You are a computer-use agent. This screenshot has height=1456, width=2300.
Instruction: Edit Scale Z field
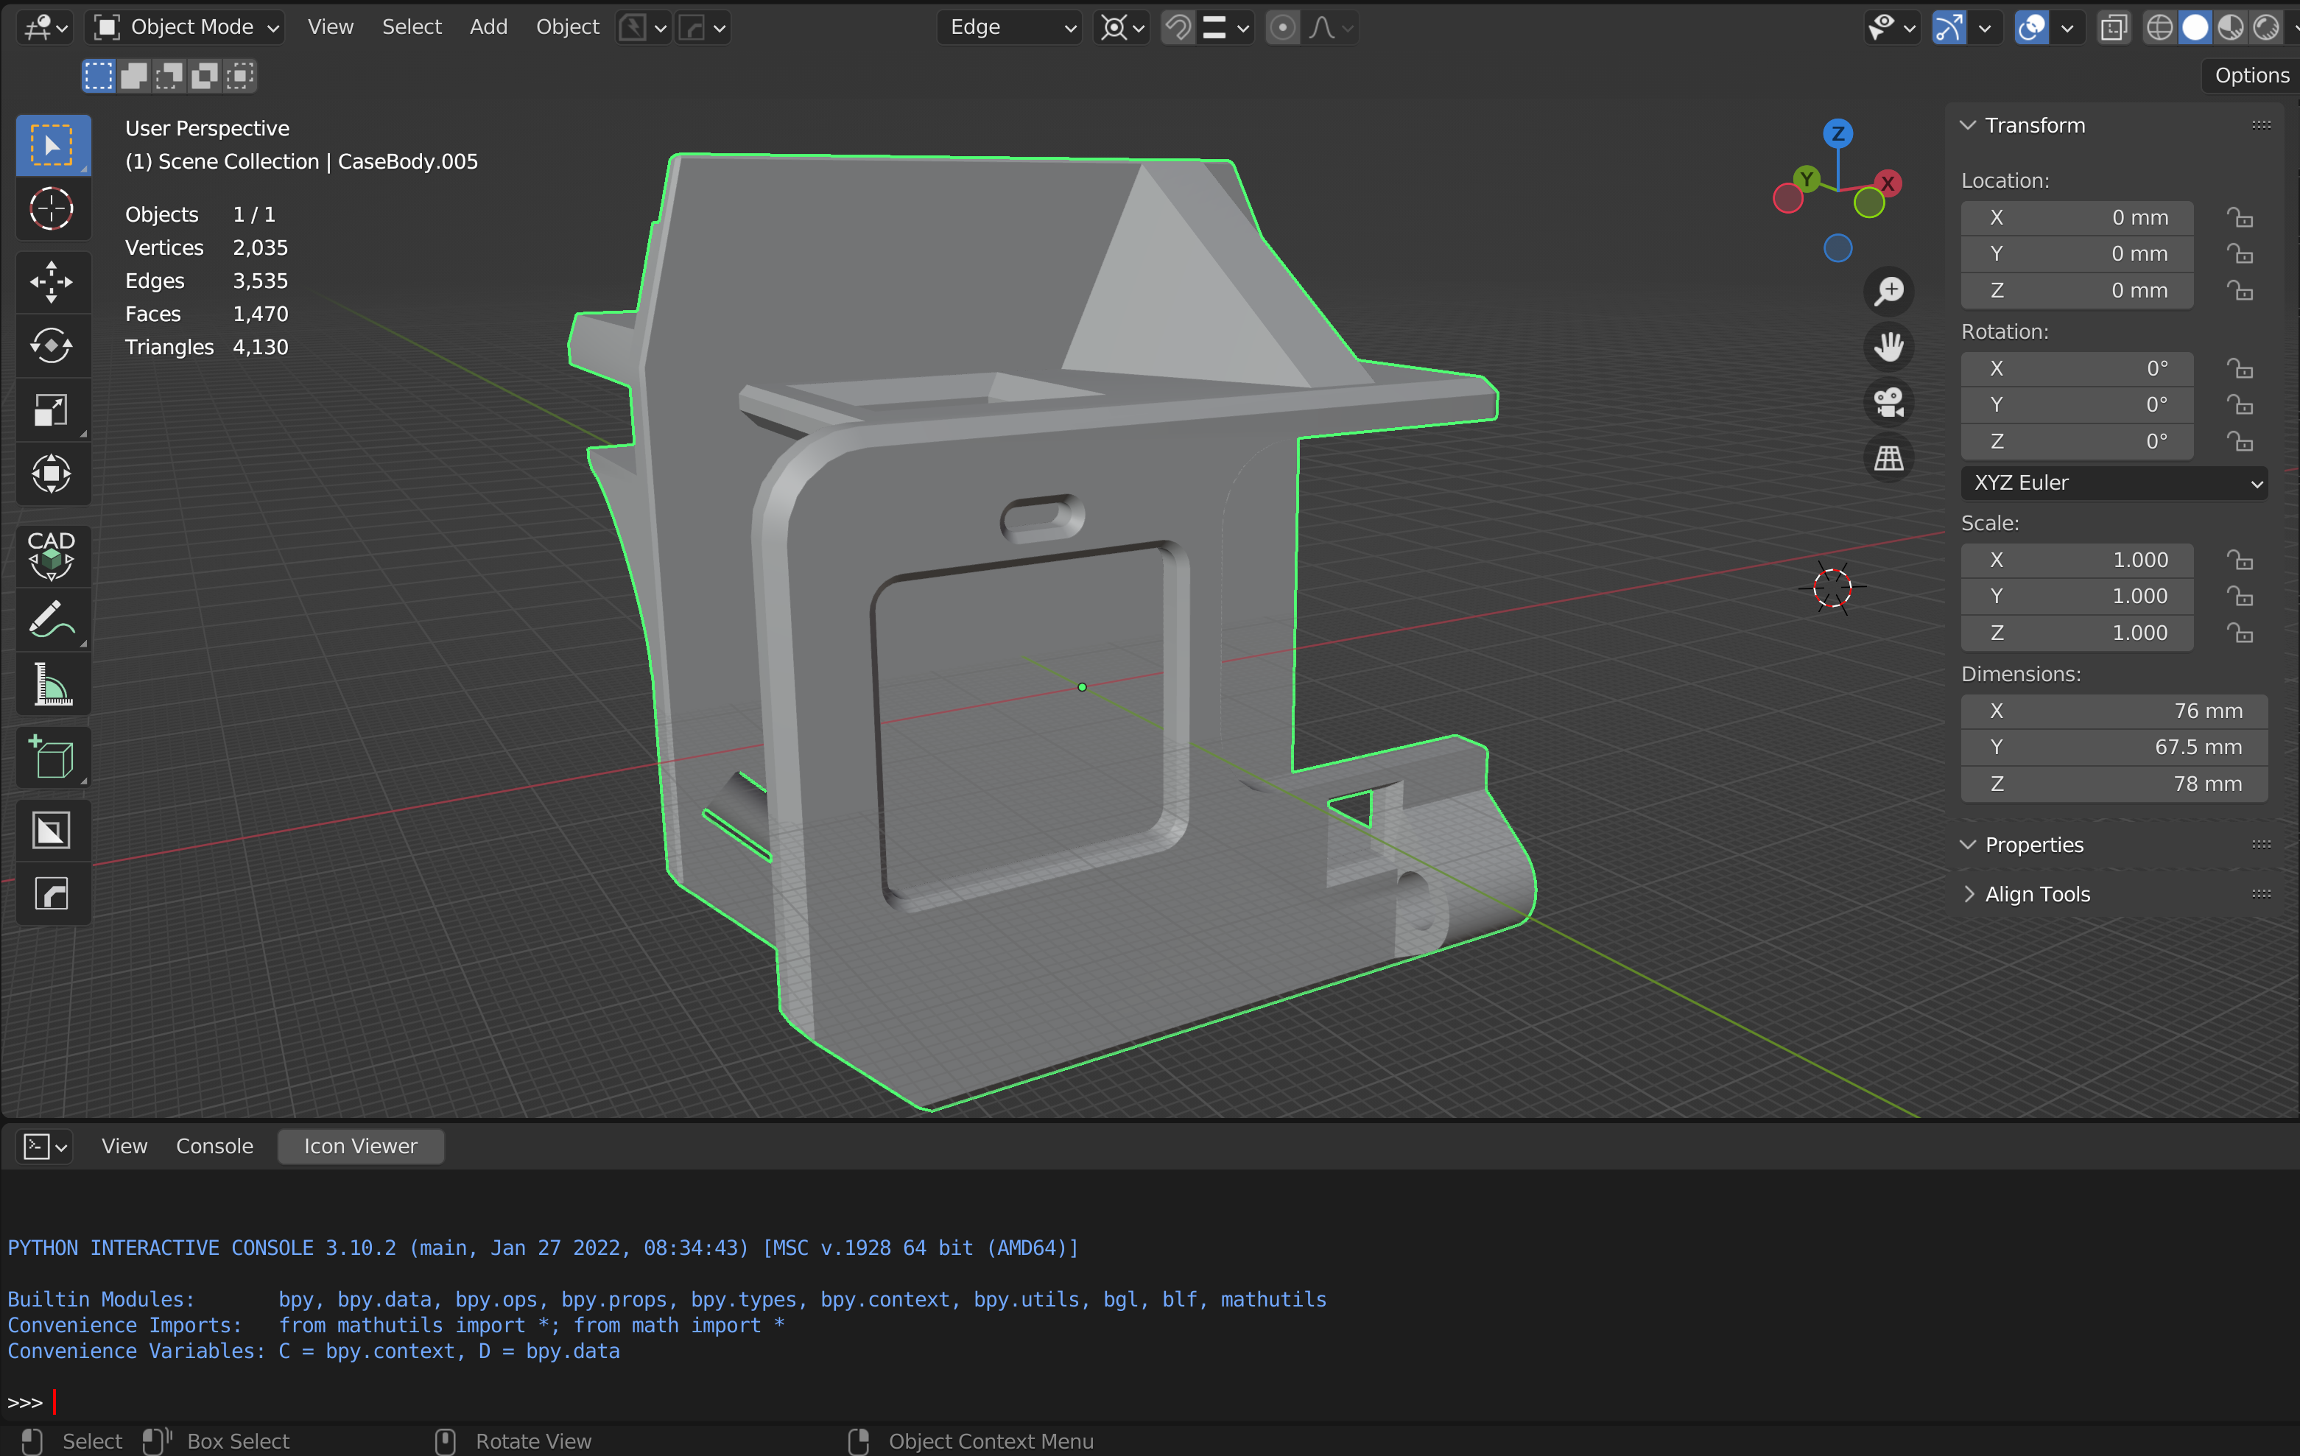(2077, 633)
